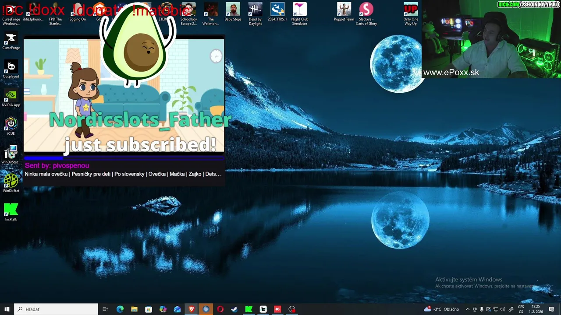
Task: Open the network tray icon
Action: [496, 309]
